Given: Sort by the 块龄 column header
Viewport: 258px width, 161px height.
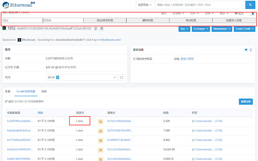Looking at the screenshot, I should click(40, 113).
